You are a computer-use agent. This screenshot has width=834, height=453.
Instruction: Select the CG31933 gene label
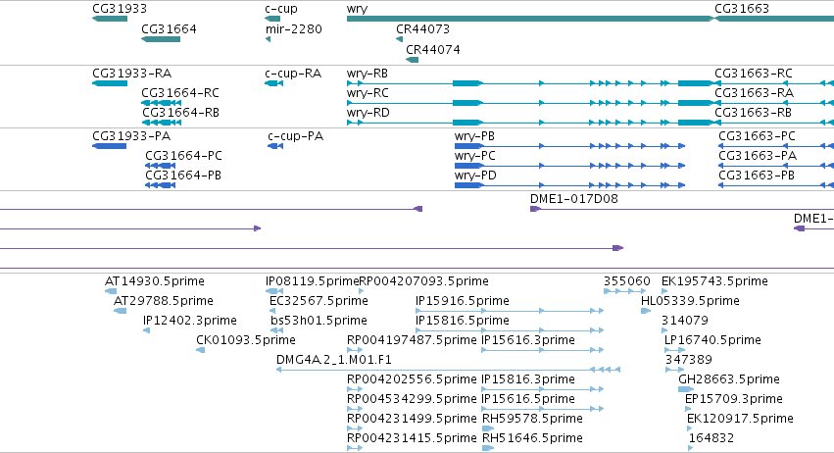pyautogui.click(x=120, y=9)
